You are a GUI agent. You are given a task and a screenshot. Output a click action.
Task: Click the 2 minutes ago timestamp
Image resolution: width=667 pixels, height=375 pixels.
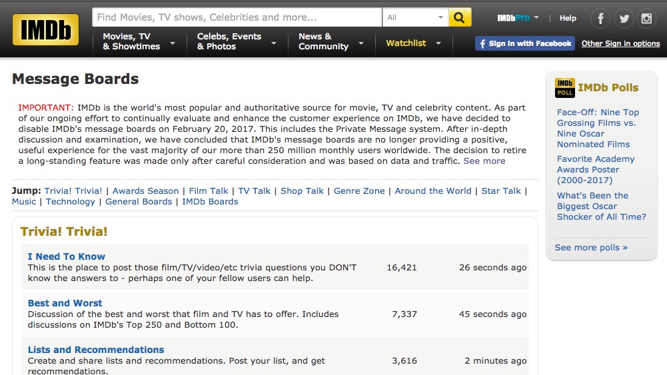coord(496,360)
